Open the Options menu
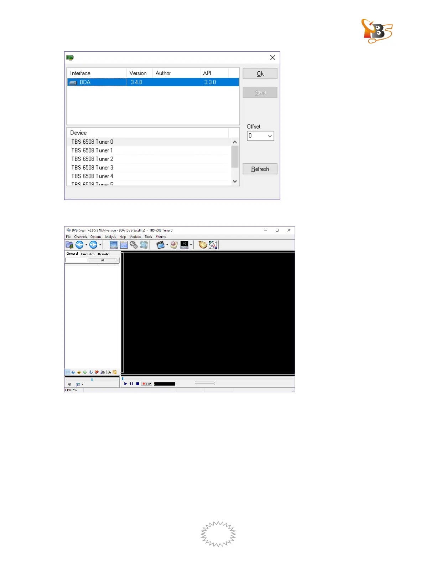436x565 pixels. pos(96,237)
